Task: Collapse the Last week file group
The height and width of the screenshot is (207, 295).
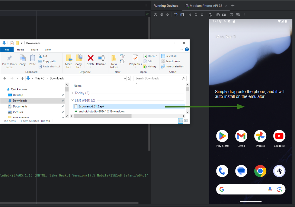Action: 72,100
